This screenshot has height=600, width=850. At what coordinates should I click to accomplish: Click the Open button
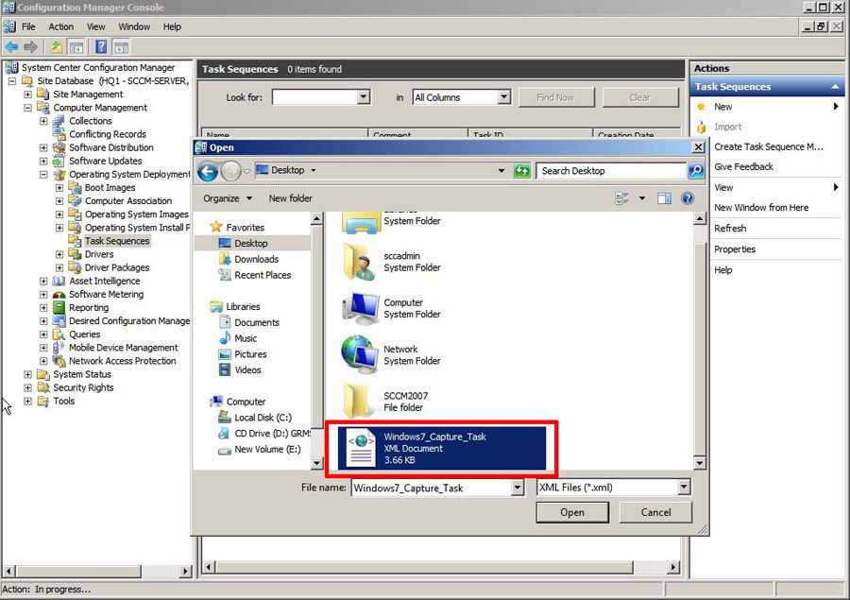point(572,513)
